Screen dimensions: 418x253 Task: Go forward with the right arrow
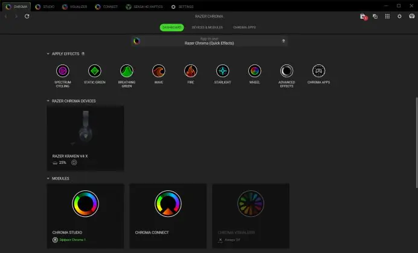(16, 16)
